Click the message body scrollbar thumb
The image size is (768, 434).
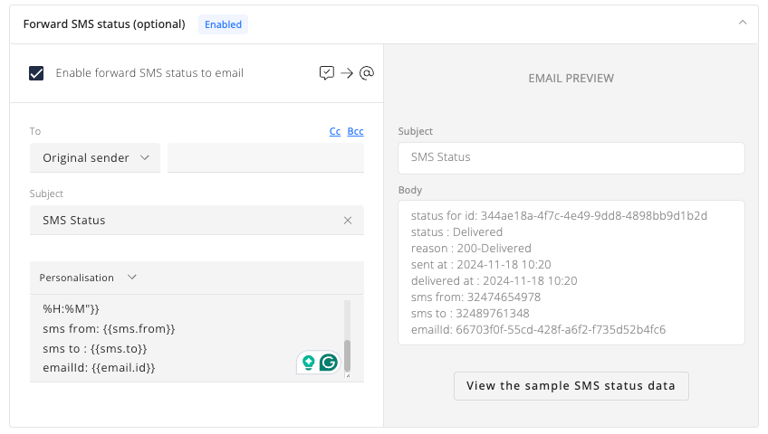pyautogui.click(x=347, y=355)
